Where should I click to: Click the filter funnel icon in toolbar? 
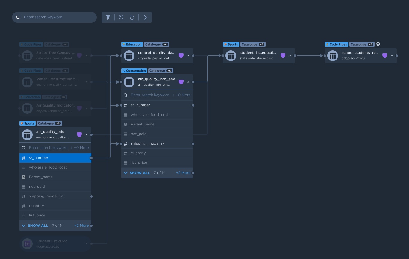tap(108, 17)
